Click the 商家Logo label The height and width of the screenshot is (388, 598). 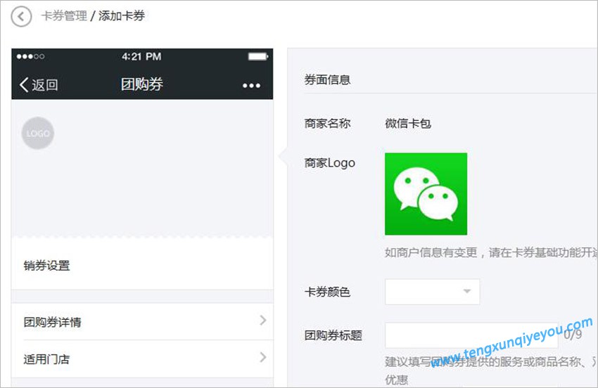[329, 163]
